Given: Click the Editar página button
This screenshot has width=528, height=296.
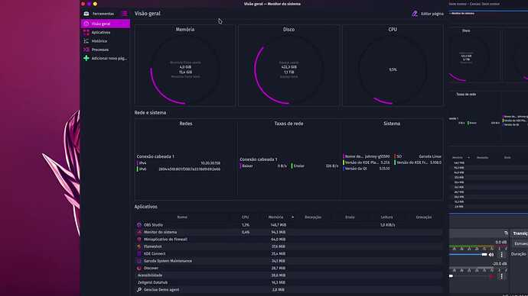Looking at the screenshot, I should coord(427,14).
